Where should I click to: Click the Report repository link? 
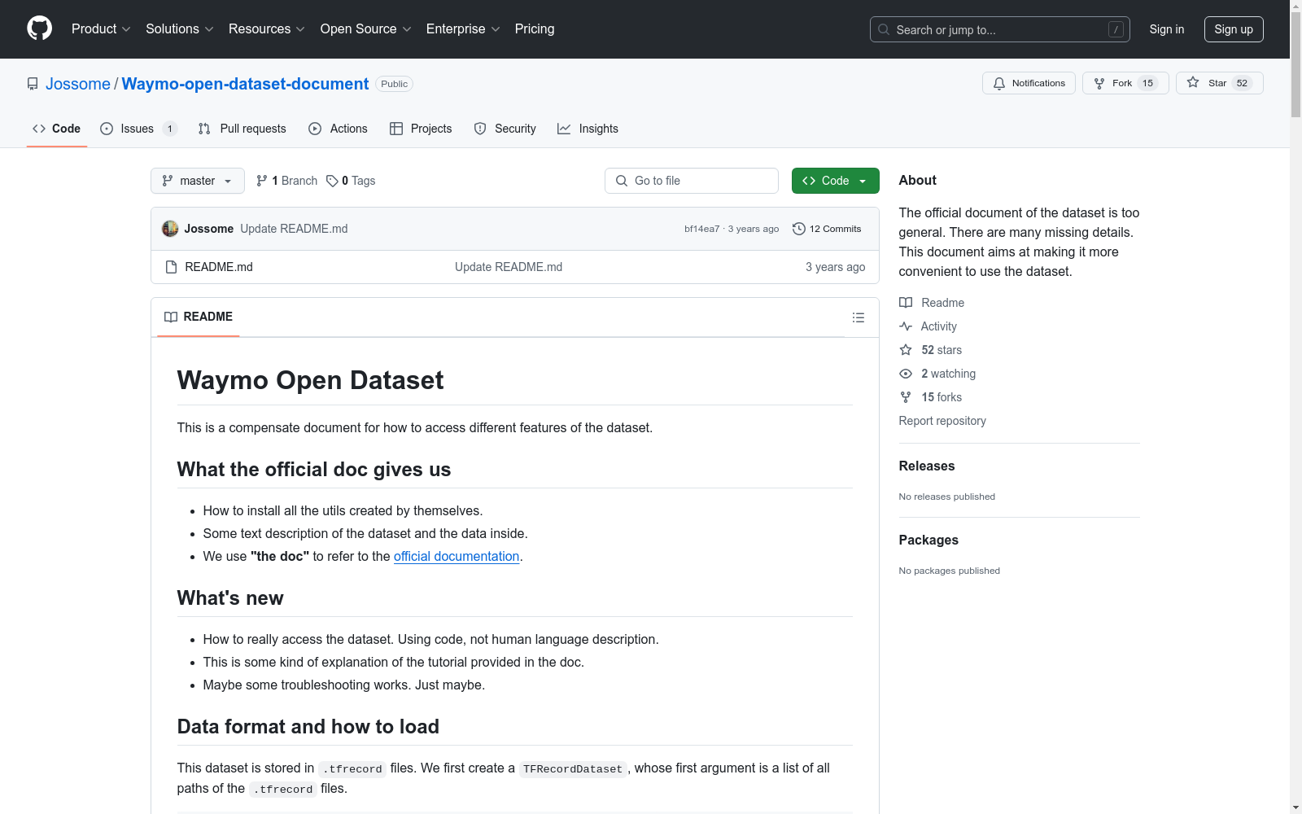pos(942,421)
